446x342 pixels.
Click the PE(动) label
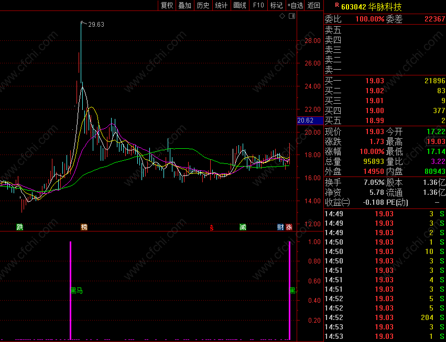point(397,202)
